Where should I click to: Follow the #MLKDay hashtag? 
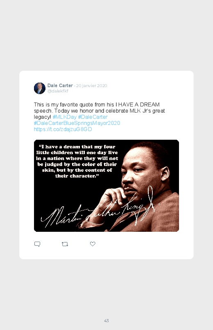click(65, 117)
